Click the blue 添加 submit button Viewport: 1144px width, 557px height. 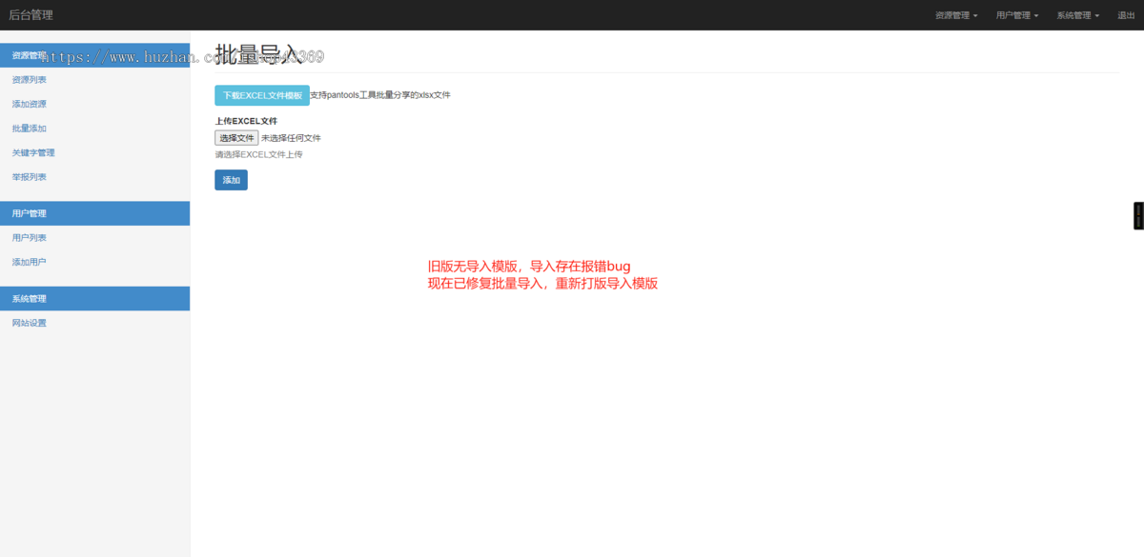[x=231, y=180]
